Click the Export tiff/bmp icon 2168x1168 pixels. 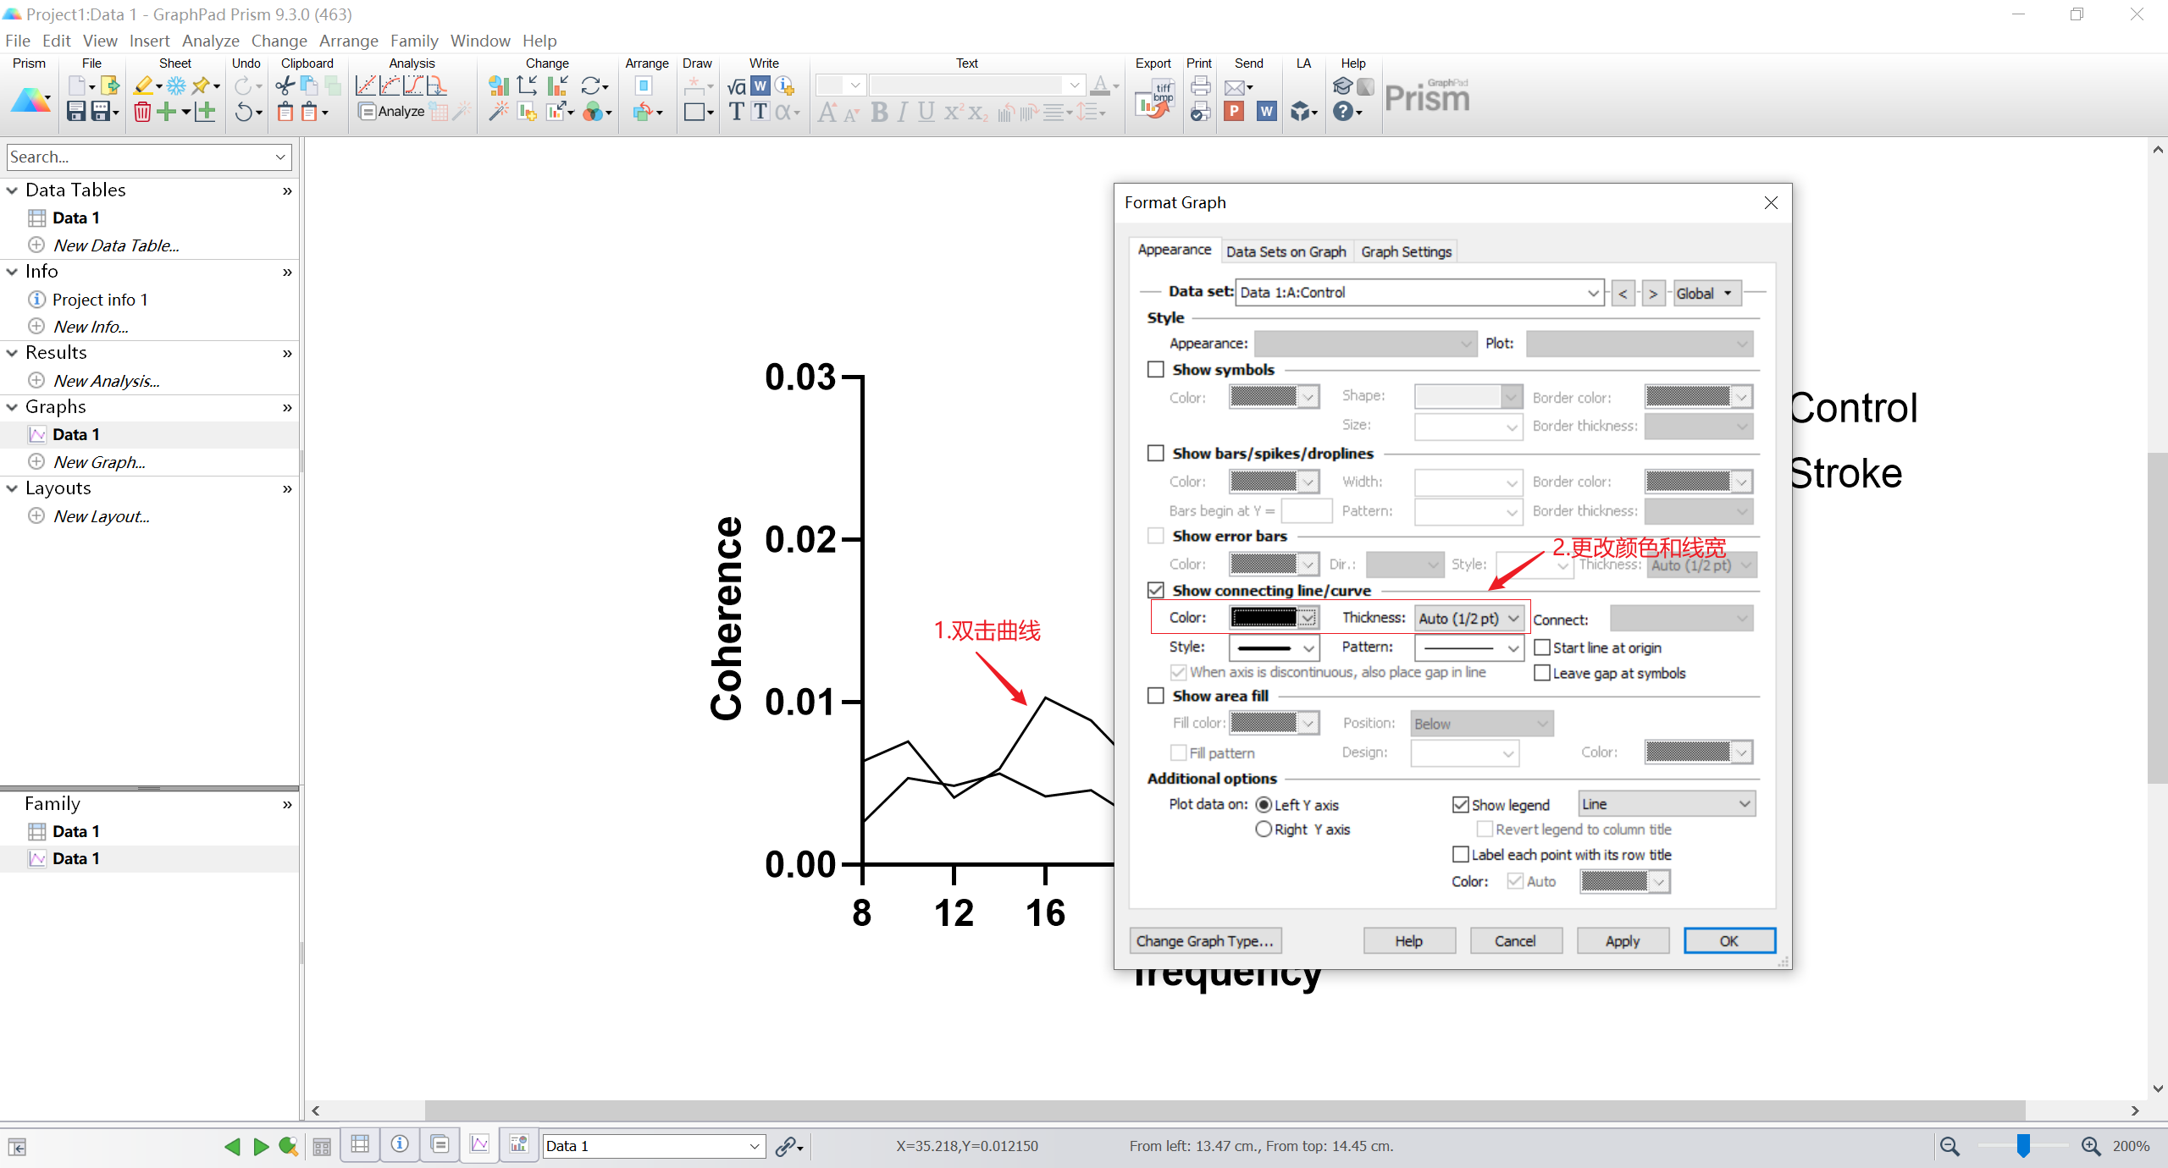[1153, 99]
